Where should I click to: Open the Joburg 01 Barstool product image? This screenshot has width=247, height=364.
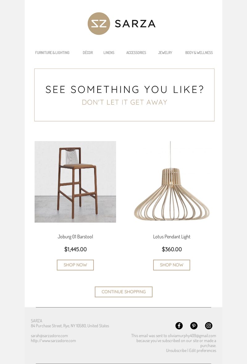click(x=75, y=182)
